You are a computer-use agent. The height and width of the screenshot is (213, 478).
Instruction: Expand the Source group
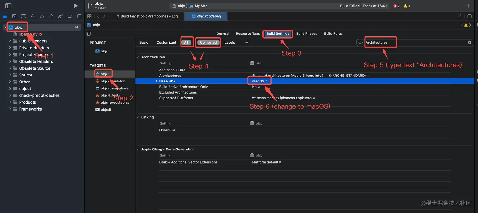point(10,75)
